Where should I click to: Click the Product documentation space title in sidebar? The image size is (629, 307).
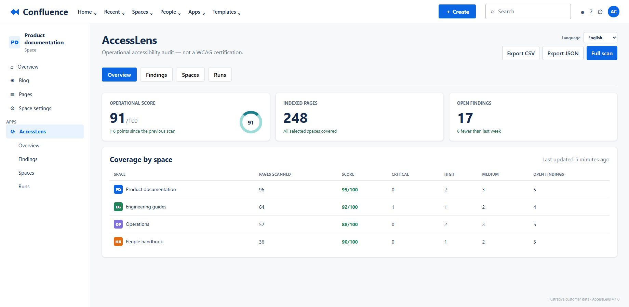pyautogui.click(x=44, y=39)
